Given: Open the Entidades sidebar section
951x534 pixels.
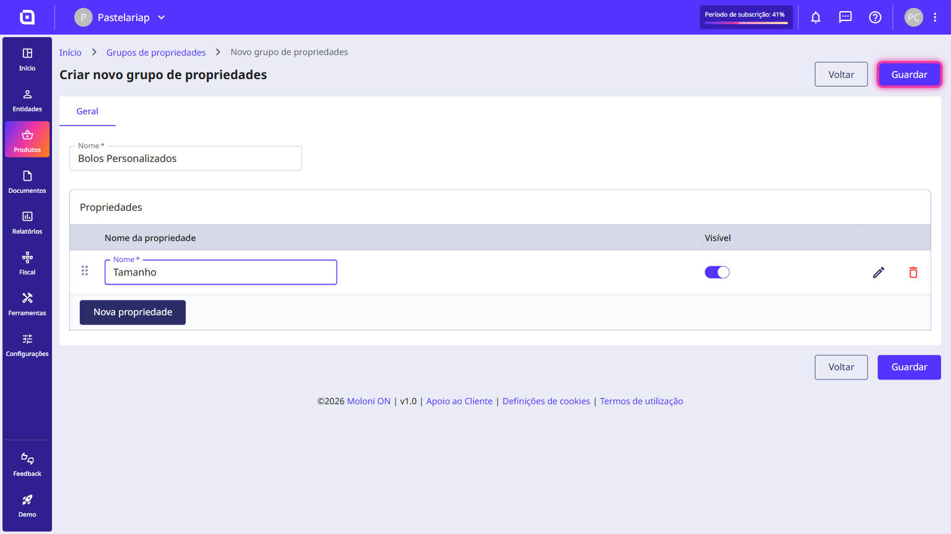Looking at the screenshot, I should [x=27, y=100].
